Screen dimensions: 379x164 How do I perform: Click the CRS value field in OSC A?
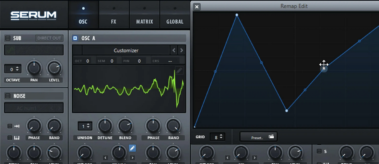(170, 61)
